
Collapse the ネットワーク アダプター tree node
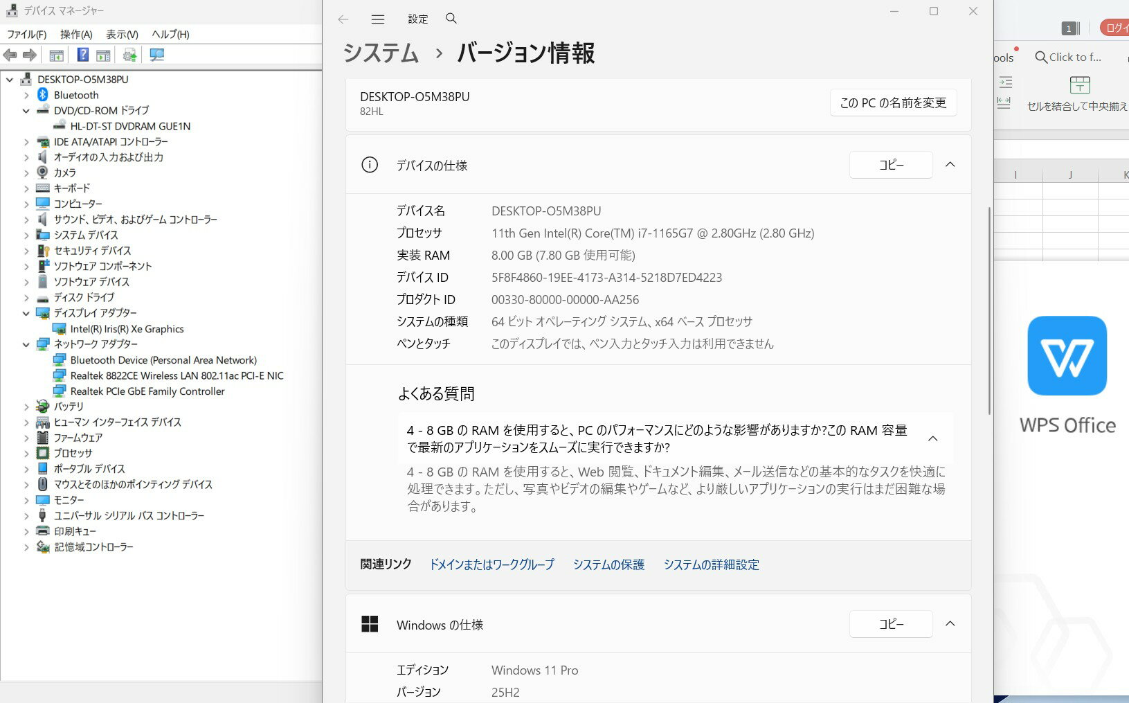tap(26, 344)
